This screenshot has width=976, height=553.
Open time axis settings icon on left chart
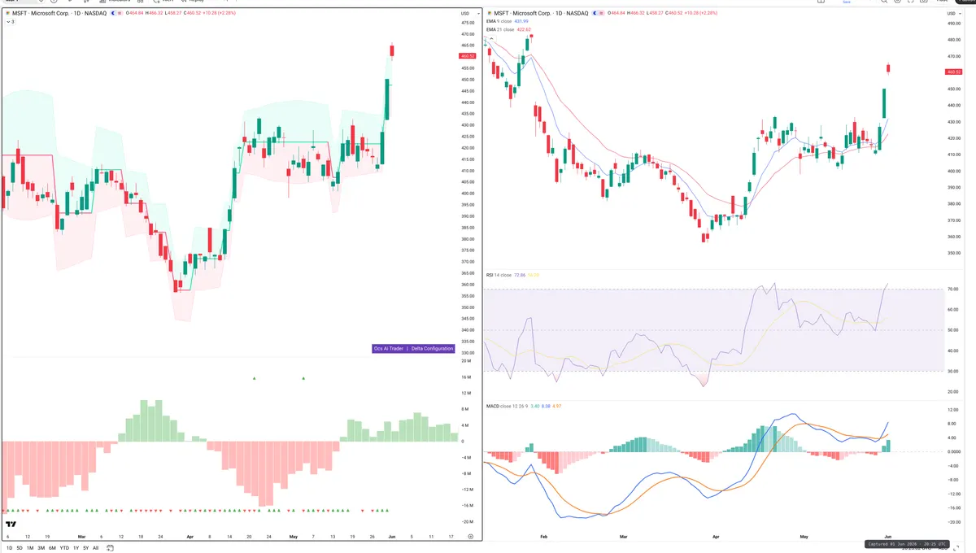click(x=470, y=537)
